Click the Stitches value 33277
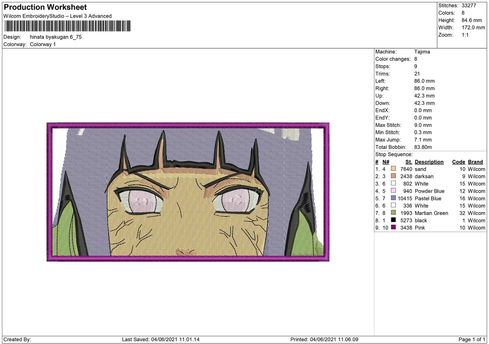This screenshot has height=344, width=489. coord(469,5)
